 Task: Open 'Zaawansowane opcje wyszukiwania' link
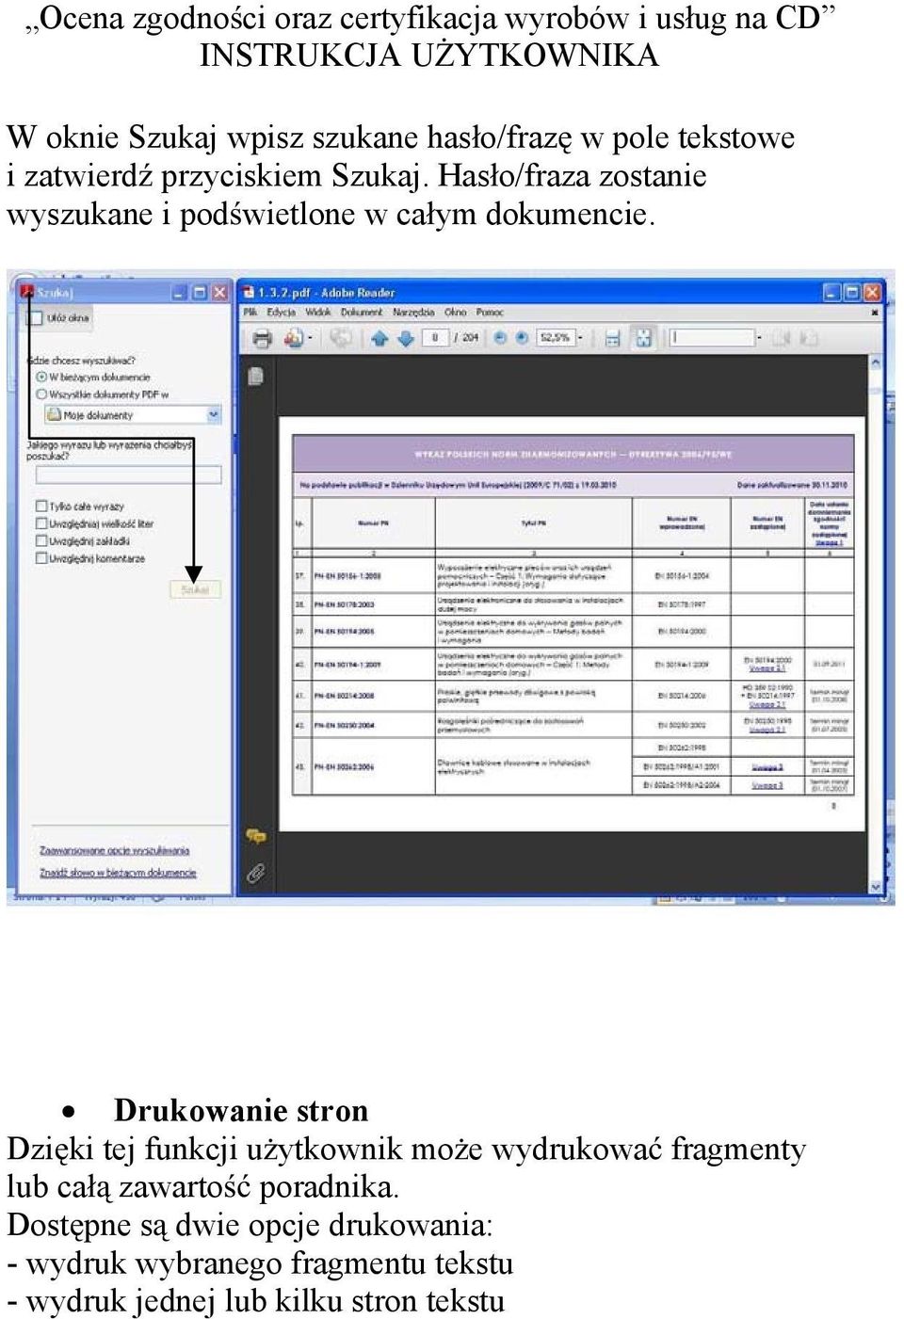tap(114, 850)
